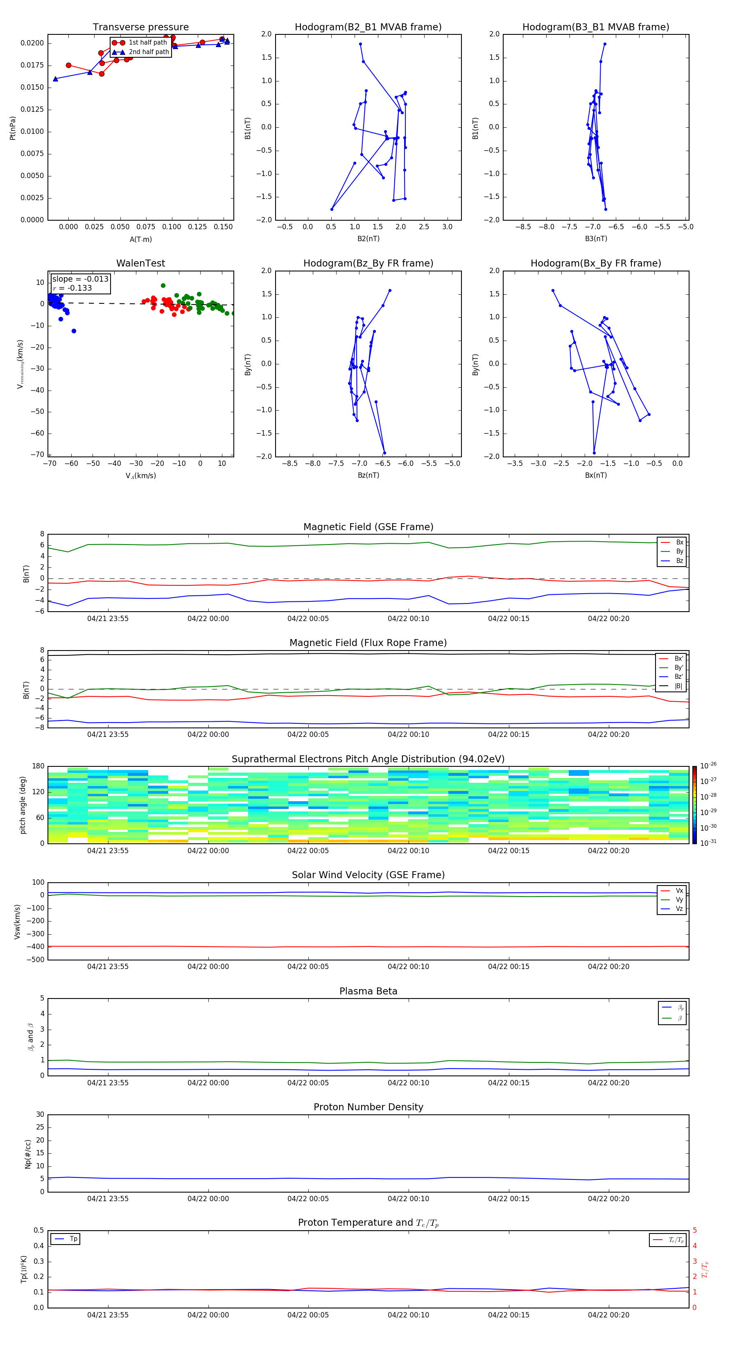Click the Suprathermal Electrons Pitch Angle Distribution title

tap(368, 759)
